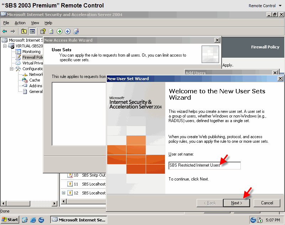The height and width of the screenshot is (225, 285).
Task: Click the User set name input field
Action: pos(204,165)
